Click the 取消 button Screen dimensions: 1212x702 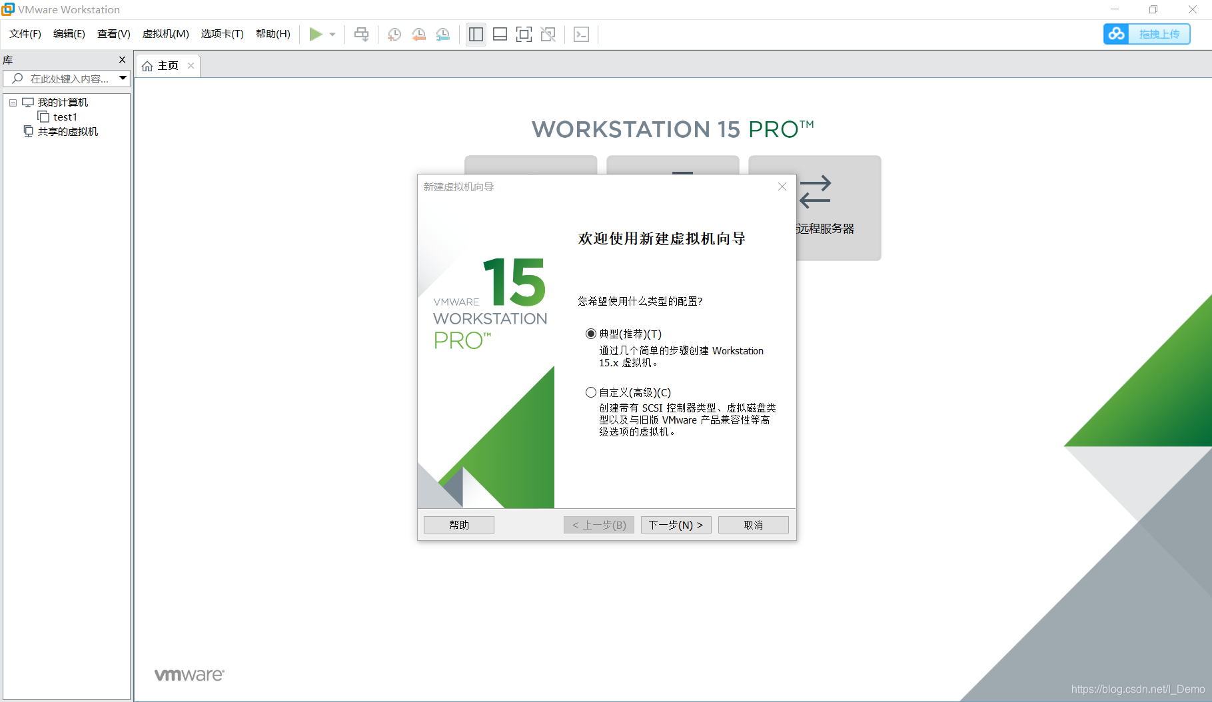tap(754, 525)
